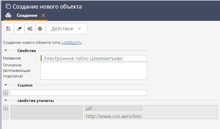This screenshot has width=220, height=129.
Task: Click the Описание (всплывающая подсказка) label
Action: click(x=17, y=70)
